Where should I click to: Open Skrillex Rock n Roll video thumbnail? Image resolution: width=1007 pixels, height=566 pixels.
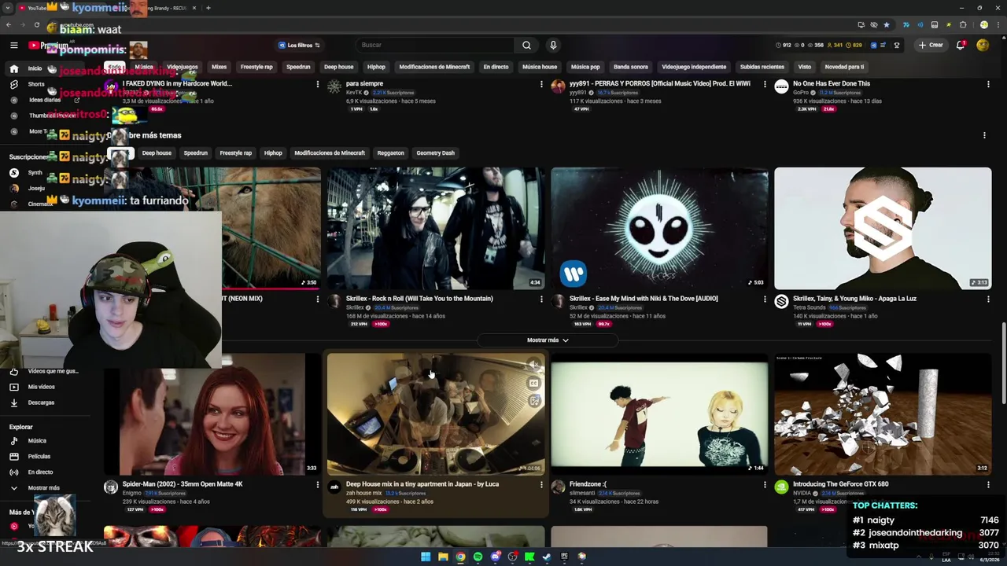click(435, 228)
